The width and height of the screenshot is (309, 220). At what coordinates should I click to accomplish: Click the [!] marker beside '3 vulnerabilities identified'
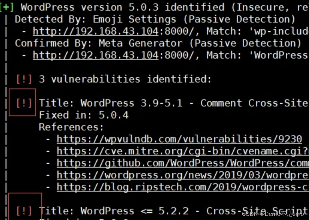[24, 79]
